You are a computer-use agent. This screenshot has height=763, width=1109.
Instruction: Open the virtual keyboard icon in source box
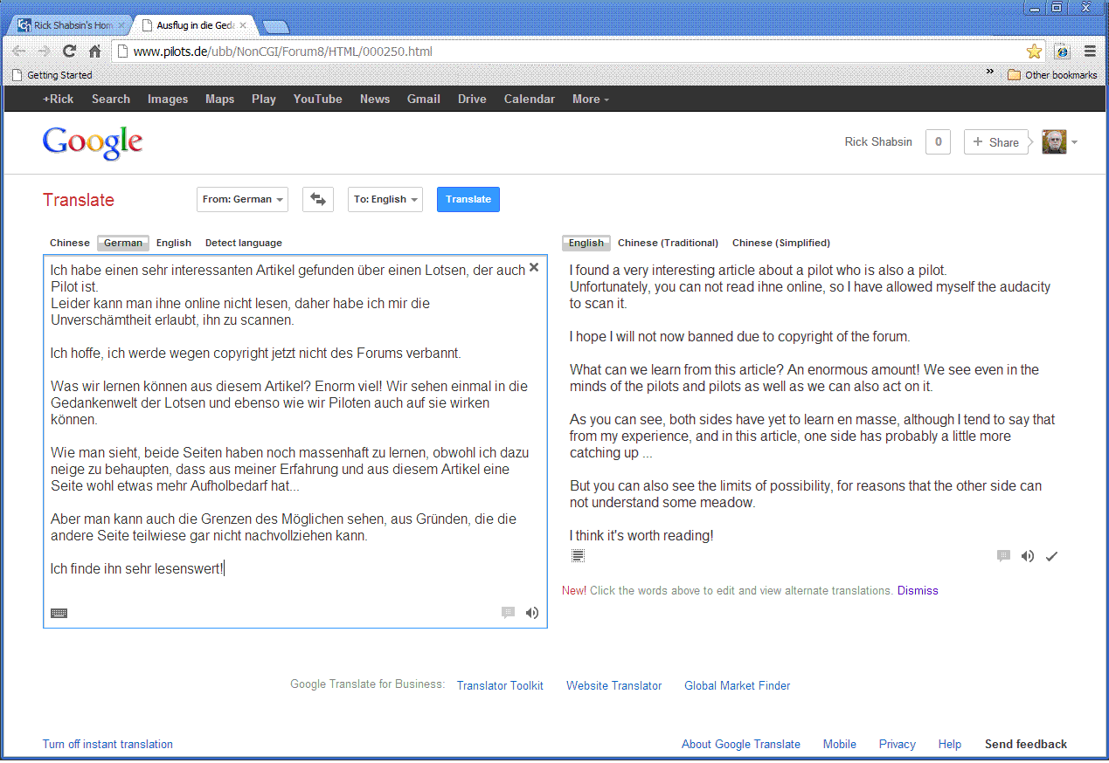pos(59,613)
